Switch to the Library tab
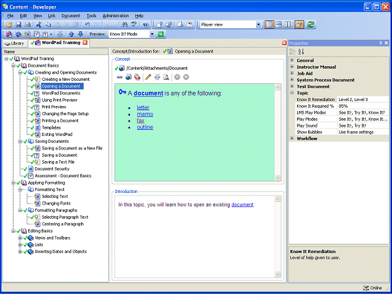 tap(15, 43)
